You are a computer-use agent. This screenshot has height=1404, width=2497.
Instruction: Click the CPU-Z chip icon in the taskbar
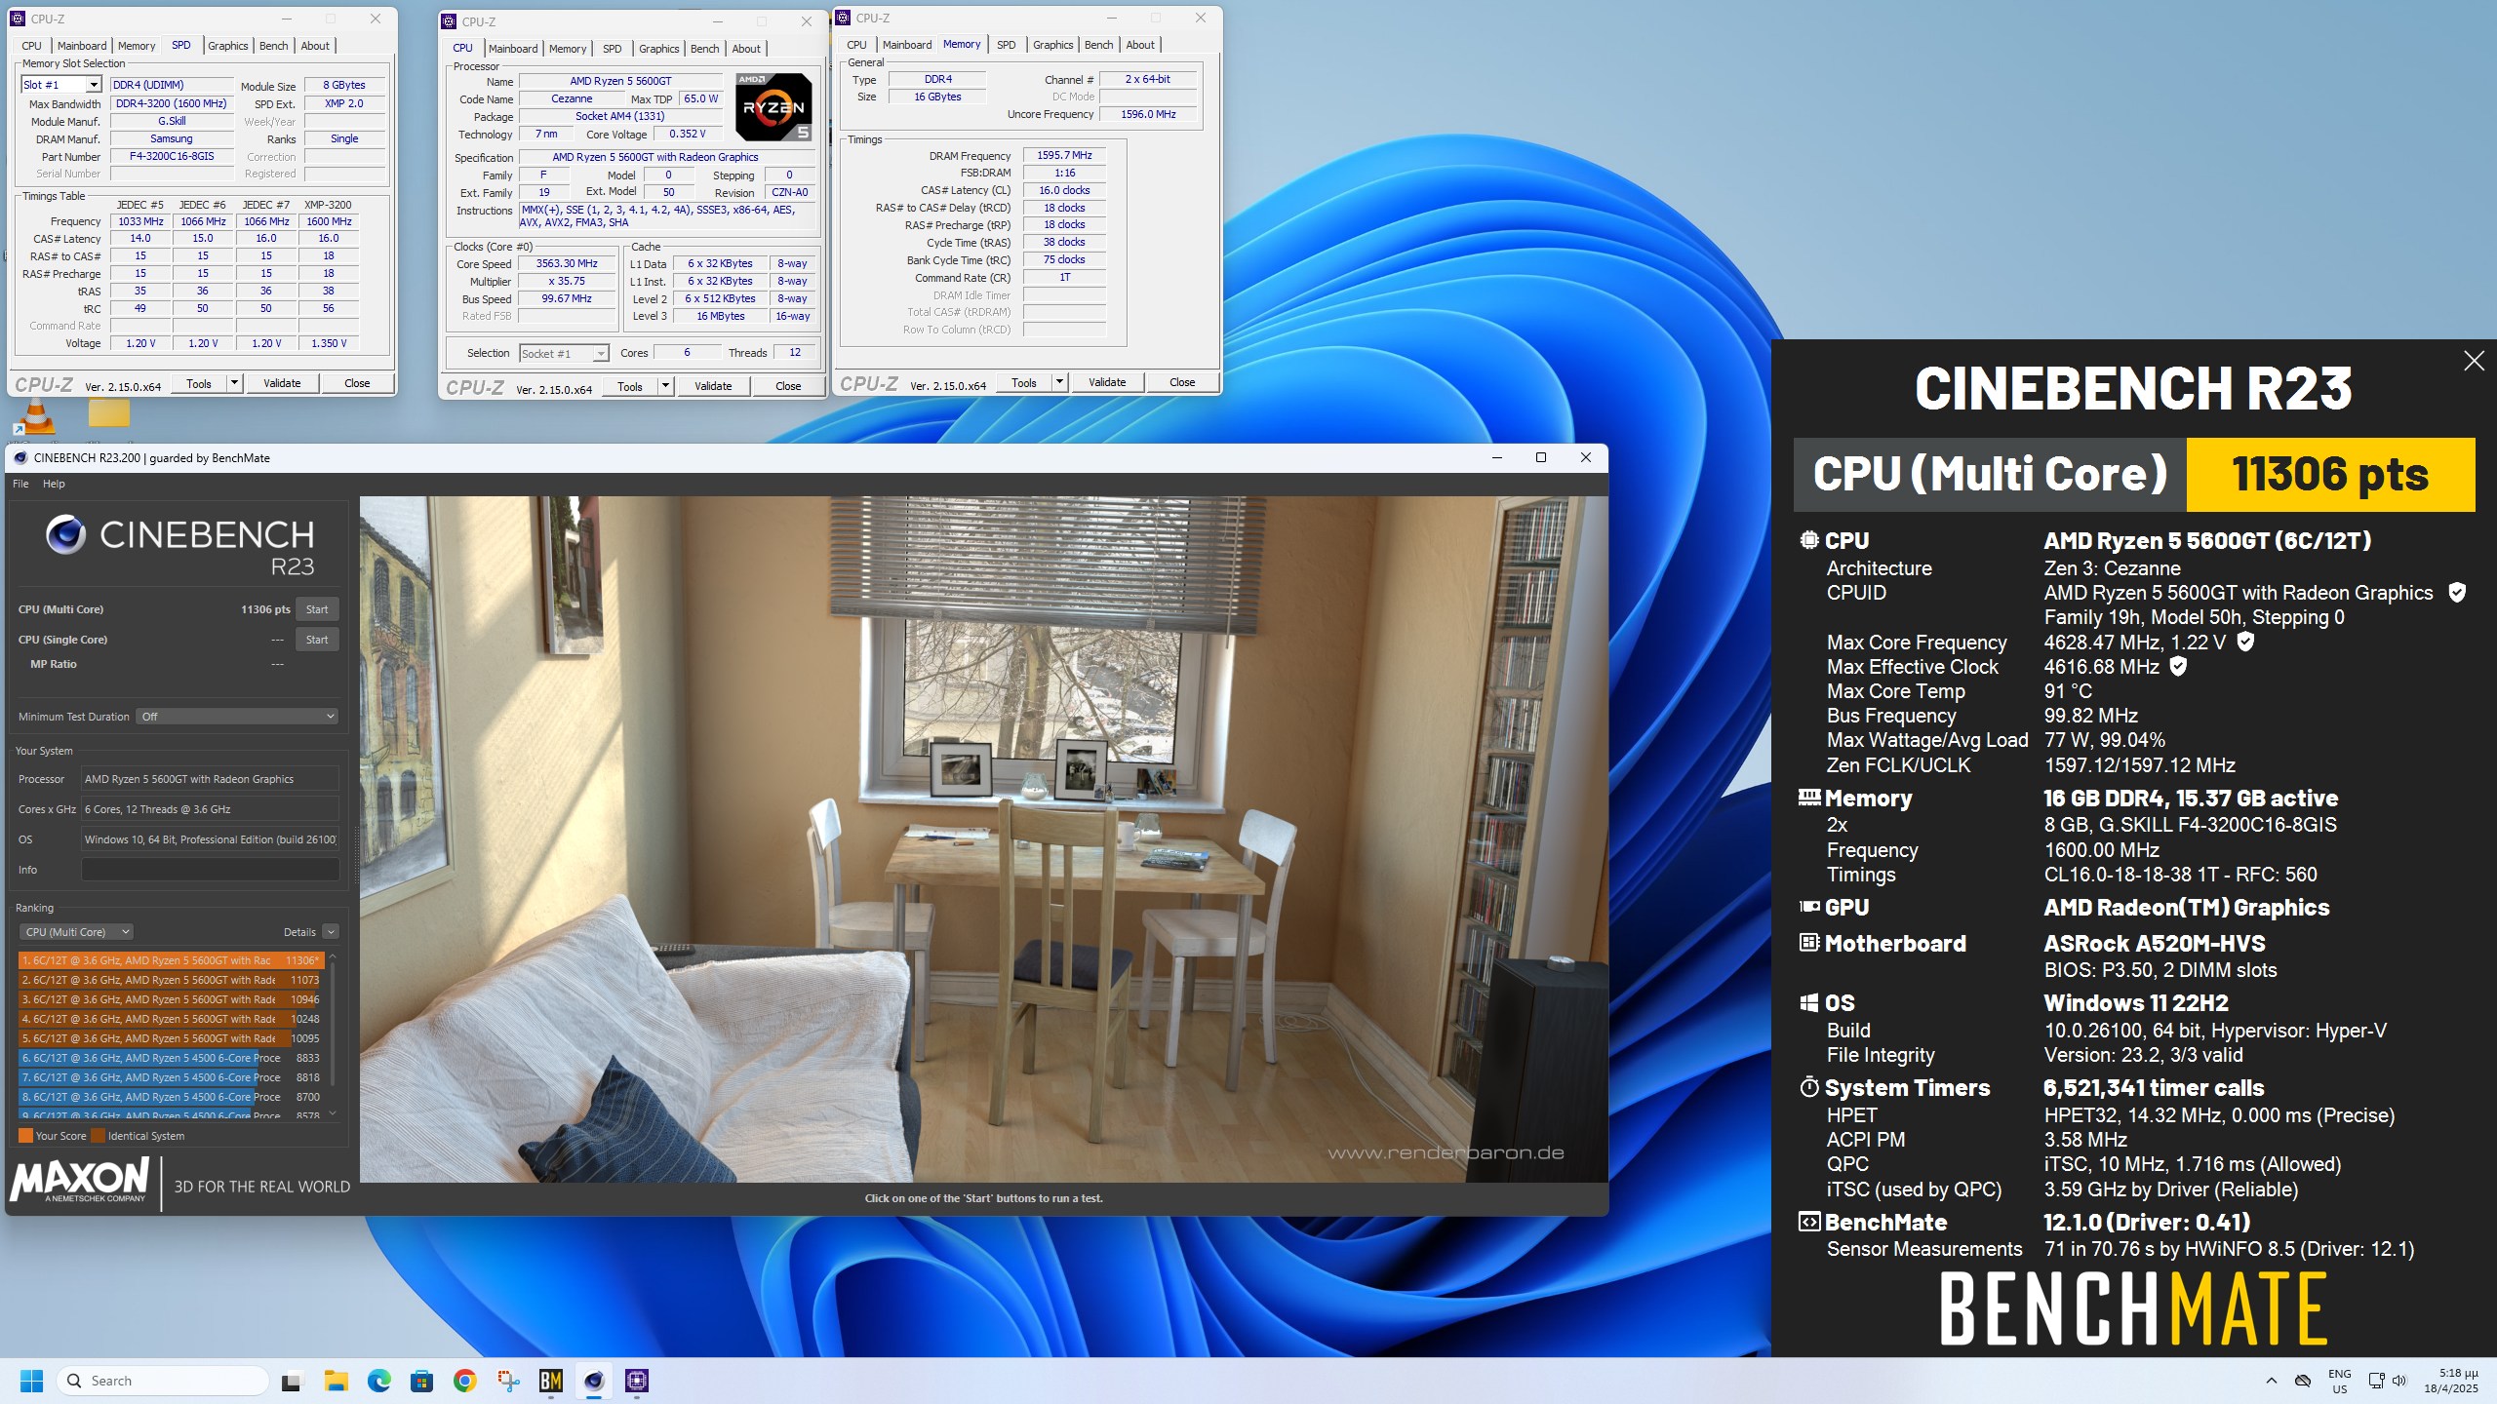pyautogui.click(x=637, y=1381)
